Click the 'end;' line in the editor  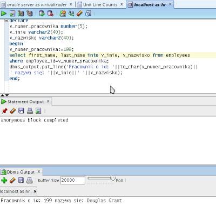15,78
